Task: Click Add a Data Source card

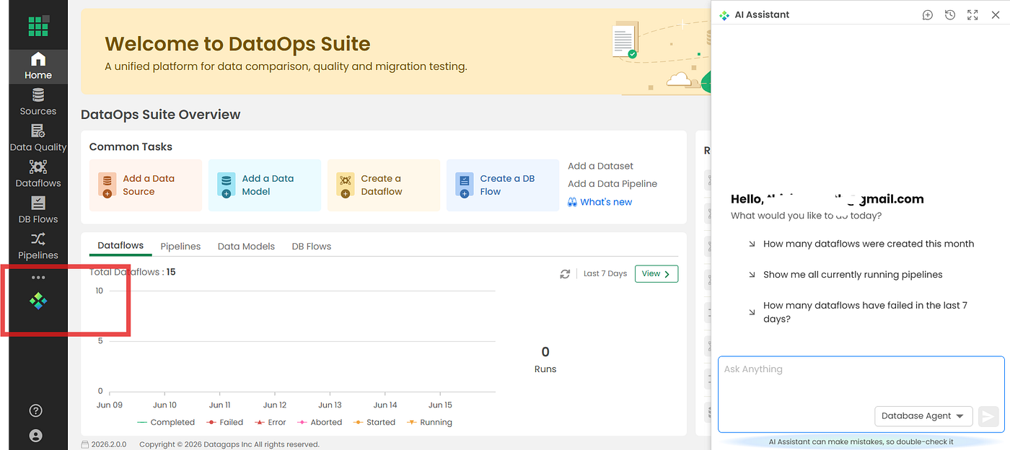Action: (146, 185)
